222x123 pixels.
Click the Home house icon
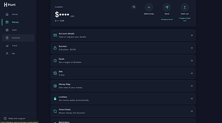(7, 14)
